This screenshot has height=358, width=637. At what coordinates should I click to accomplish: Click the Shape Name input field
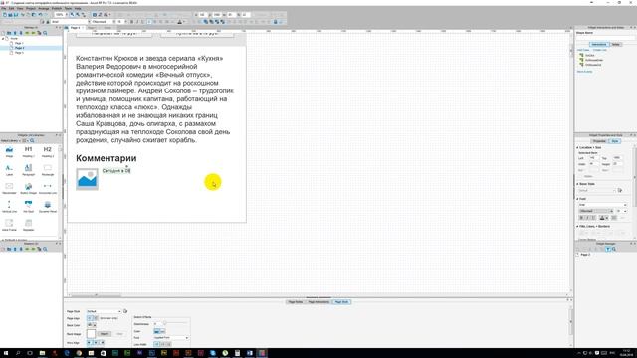click(x=604, y=38)
